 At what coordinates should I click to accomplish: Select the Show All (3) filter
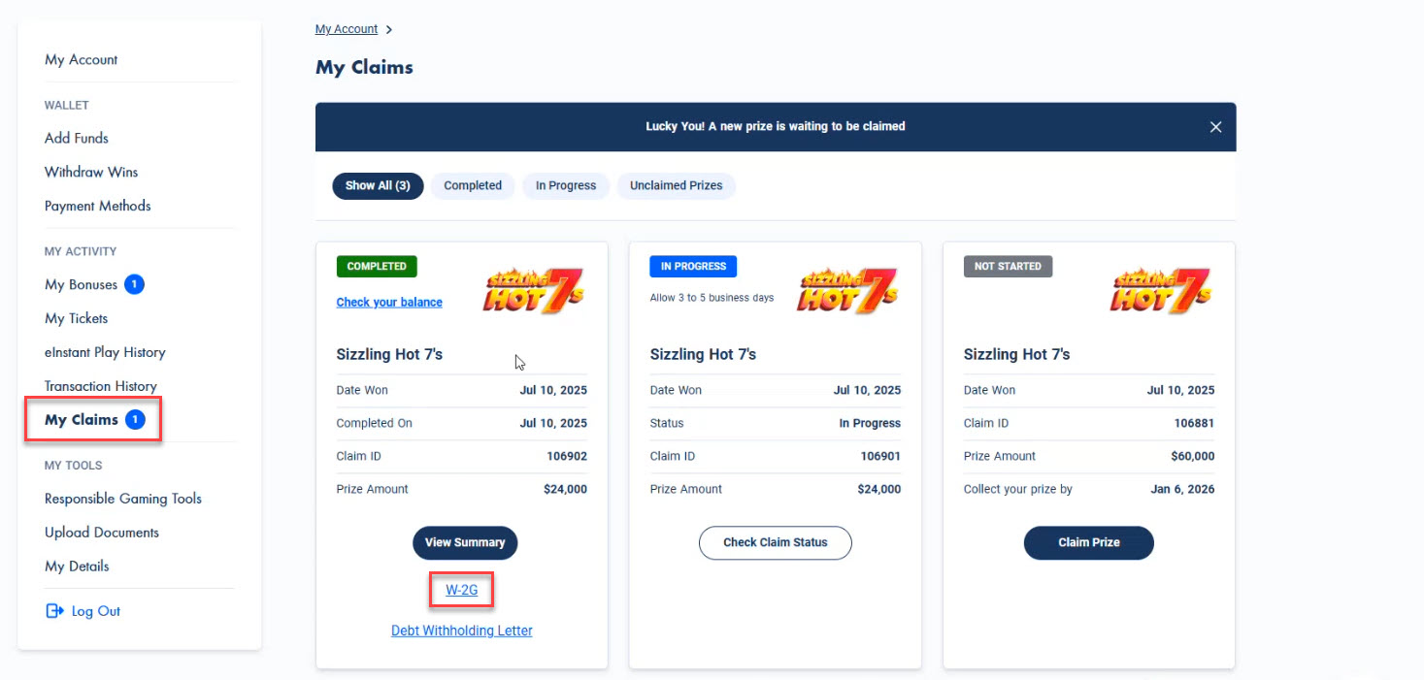click(x=378, y=185)
